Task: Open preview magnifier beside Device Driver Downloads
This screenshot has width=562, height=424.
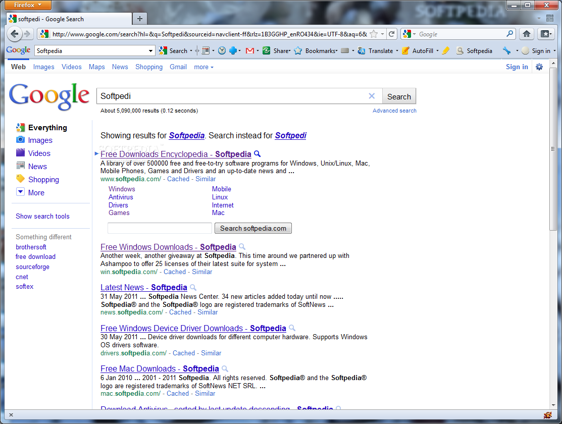Action: 292,328
